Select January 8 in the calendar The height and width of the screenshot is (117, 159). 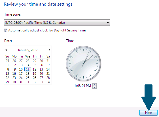8,69
